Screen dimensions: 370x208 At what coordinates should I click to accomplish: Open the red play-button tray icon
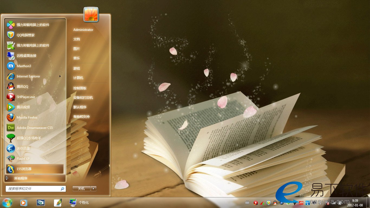point(255,203)
